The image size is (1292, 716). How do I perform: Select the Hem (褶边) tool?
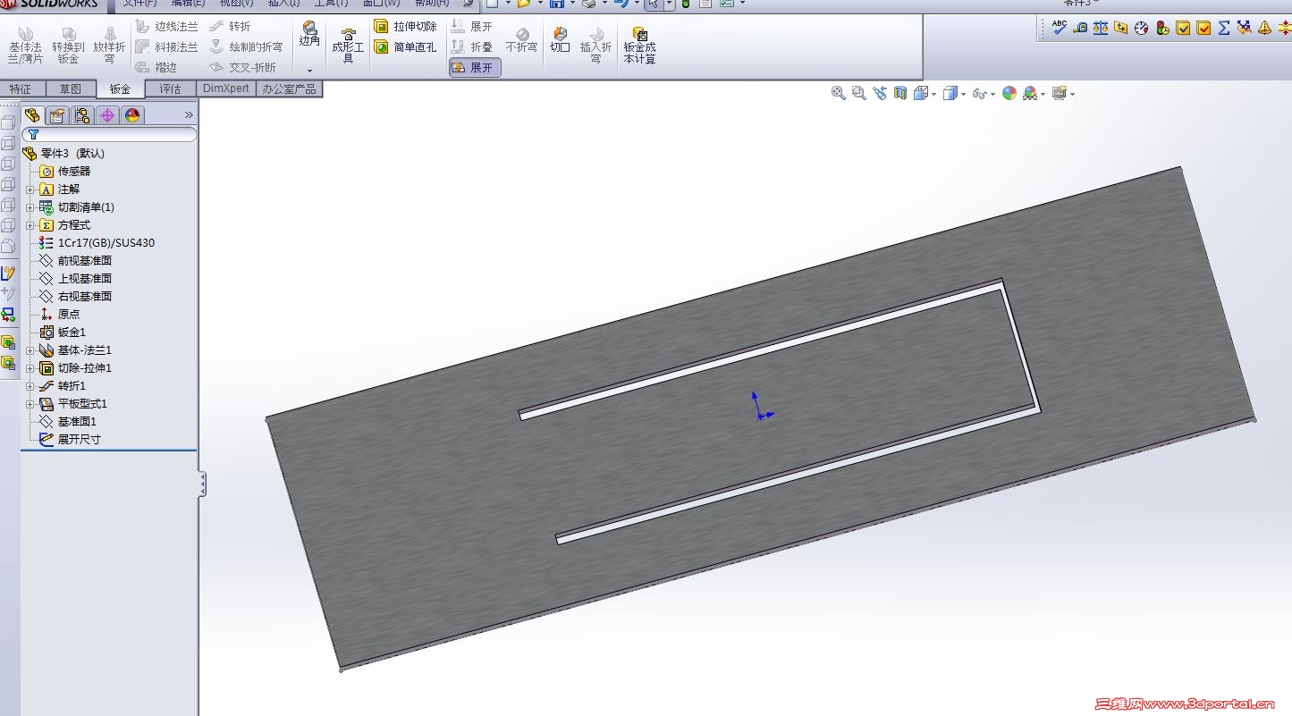[x=157, y=67]
